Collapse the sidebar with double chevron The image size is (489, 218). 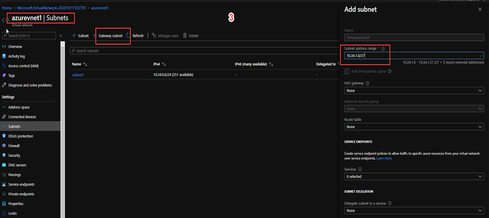(x=61, y=36)
